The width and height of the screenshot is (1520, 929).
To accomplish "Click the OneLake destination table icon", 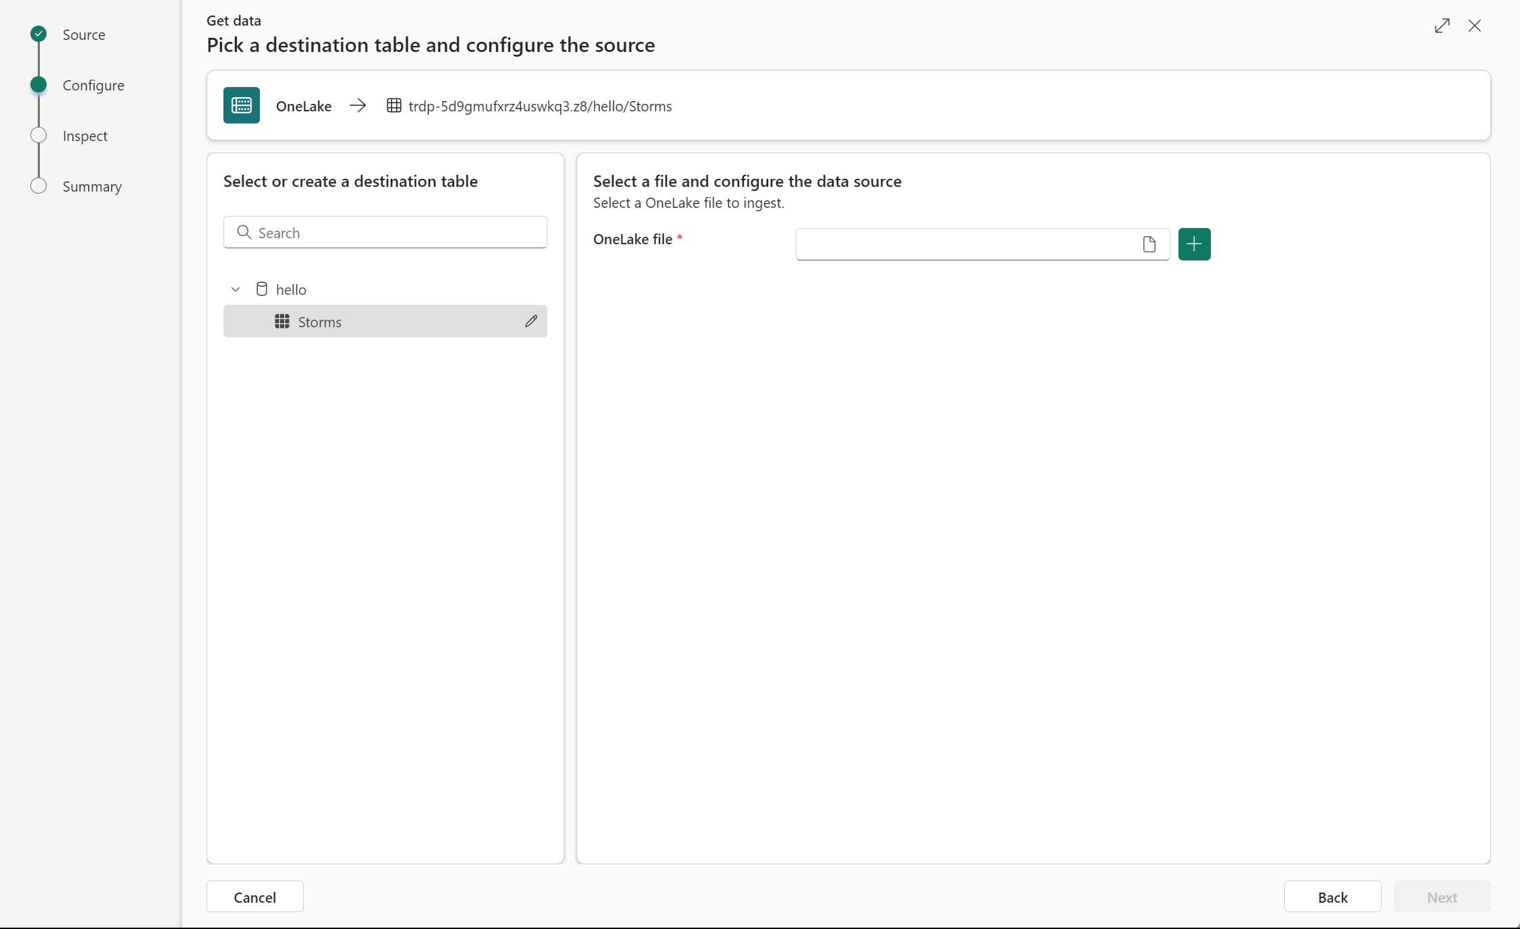I will [x=394, y=105].
